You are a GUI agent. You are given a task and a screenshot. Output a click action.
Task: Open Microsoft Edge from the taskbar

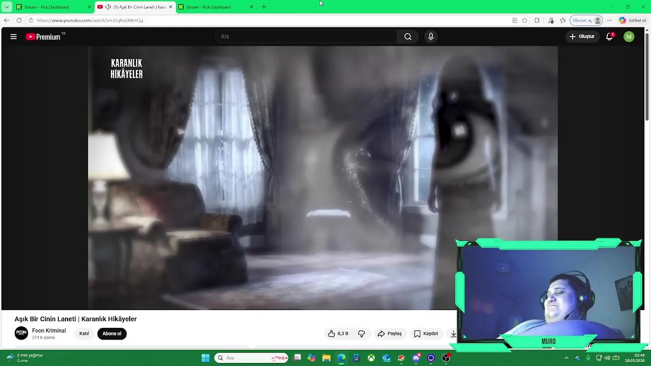click(x=341, y=358)
